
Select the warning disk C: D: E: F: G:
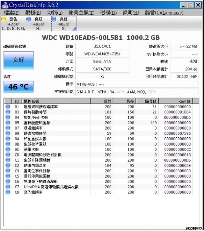pos(13,24)
